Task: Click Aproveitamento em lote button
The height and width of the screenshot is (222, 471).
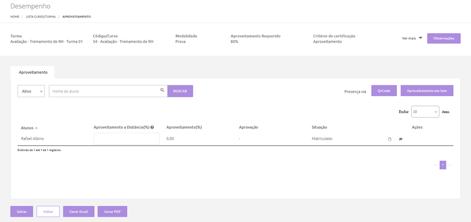Action: pos(427,91)
